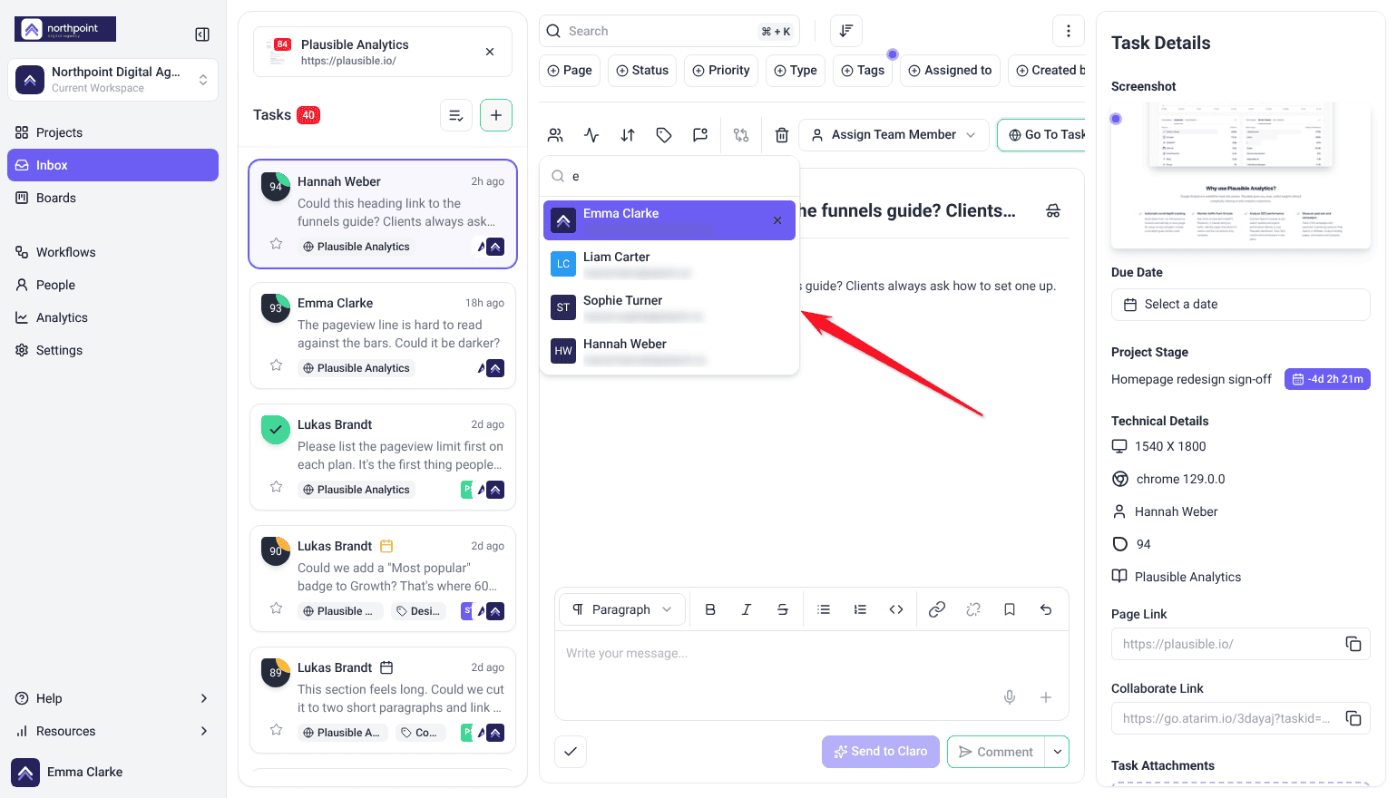This screenshot has height=798, width=1397.
Task: Open the Assign Team Member dropdown
Action: (x=894, y=135)
